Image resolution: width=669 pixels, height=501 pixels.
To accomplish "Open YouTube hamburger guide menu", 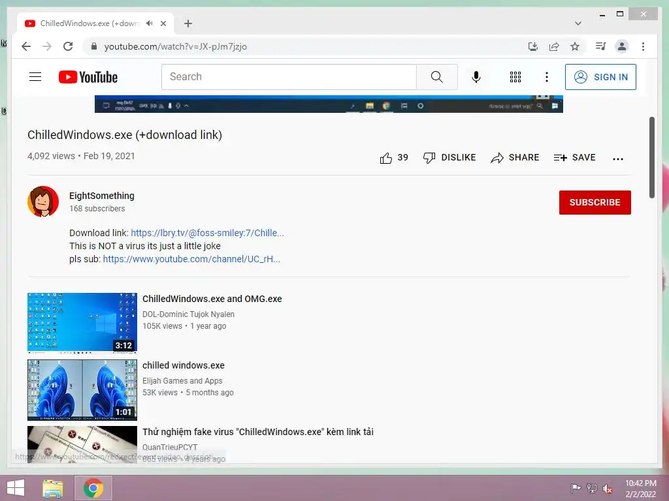I will point(35,77).
